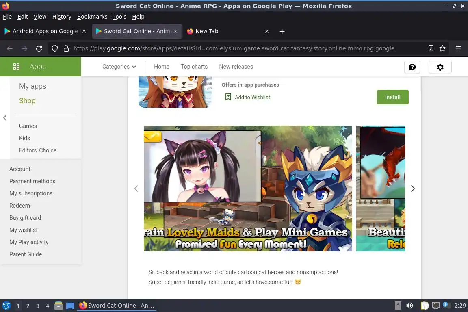
Task: Toggle reader view icon
Action: 431,48
